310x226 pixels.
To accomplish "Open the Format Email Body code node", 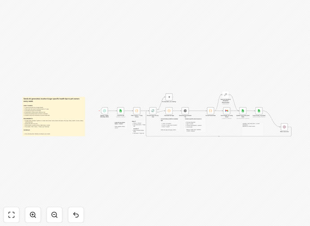I will coord(211,111).
